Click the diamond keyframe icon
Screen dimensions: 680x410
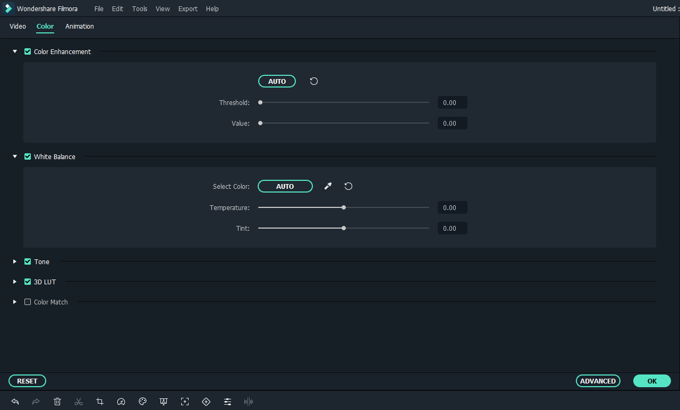pyautogui.click(x=206, y=402)
